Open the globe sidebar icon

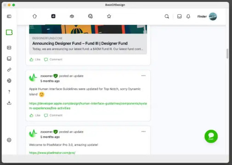click(x=9, y=81)
